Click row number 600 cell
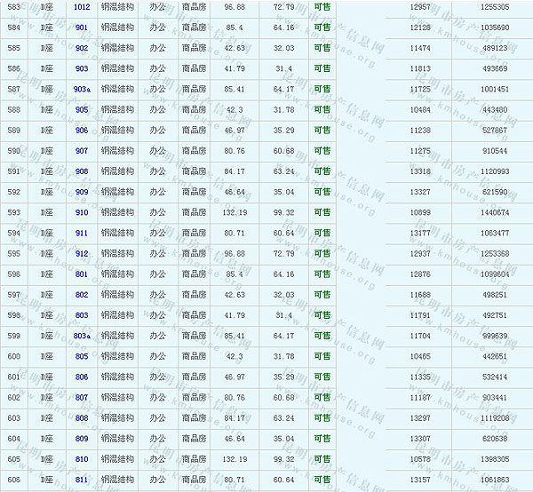Viewport: 533px width, 492px height. pos(13,356)
